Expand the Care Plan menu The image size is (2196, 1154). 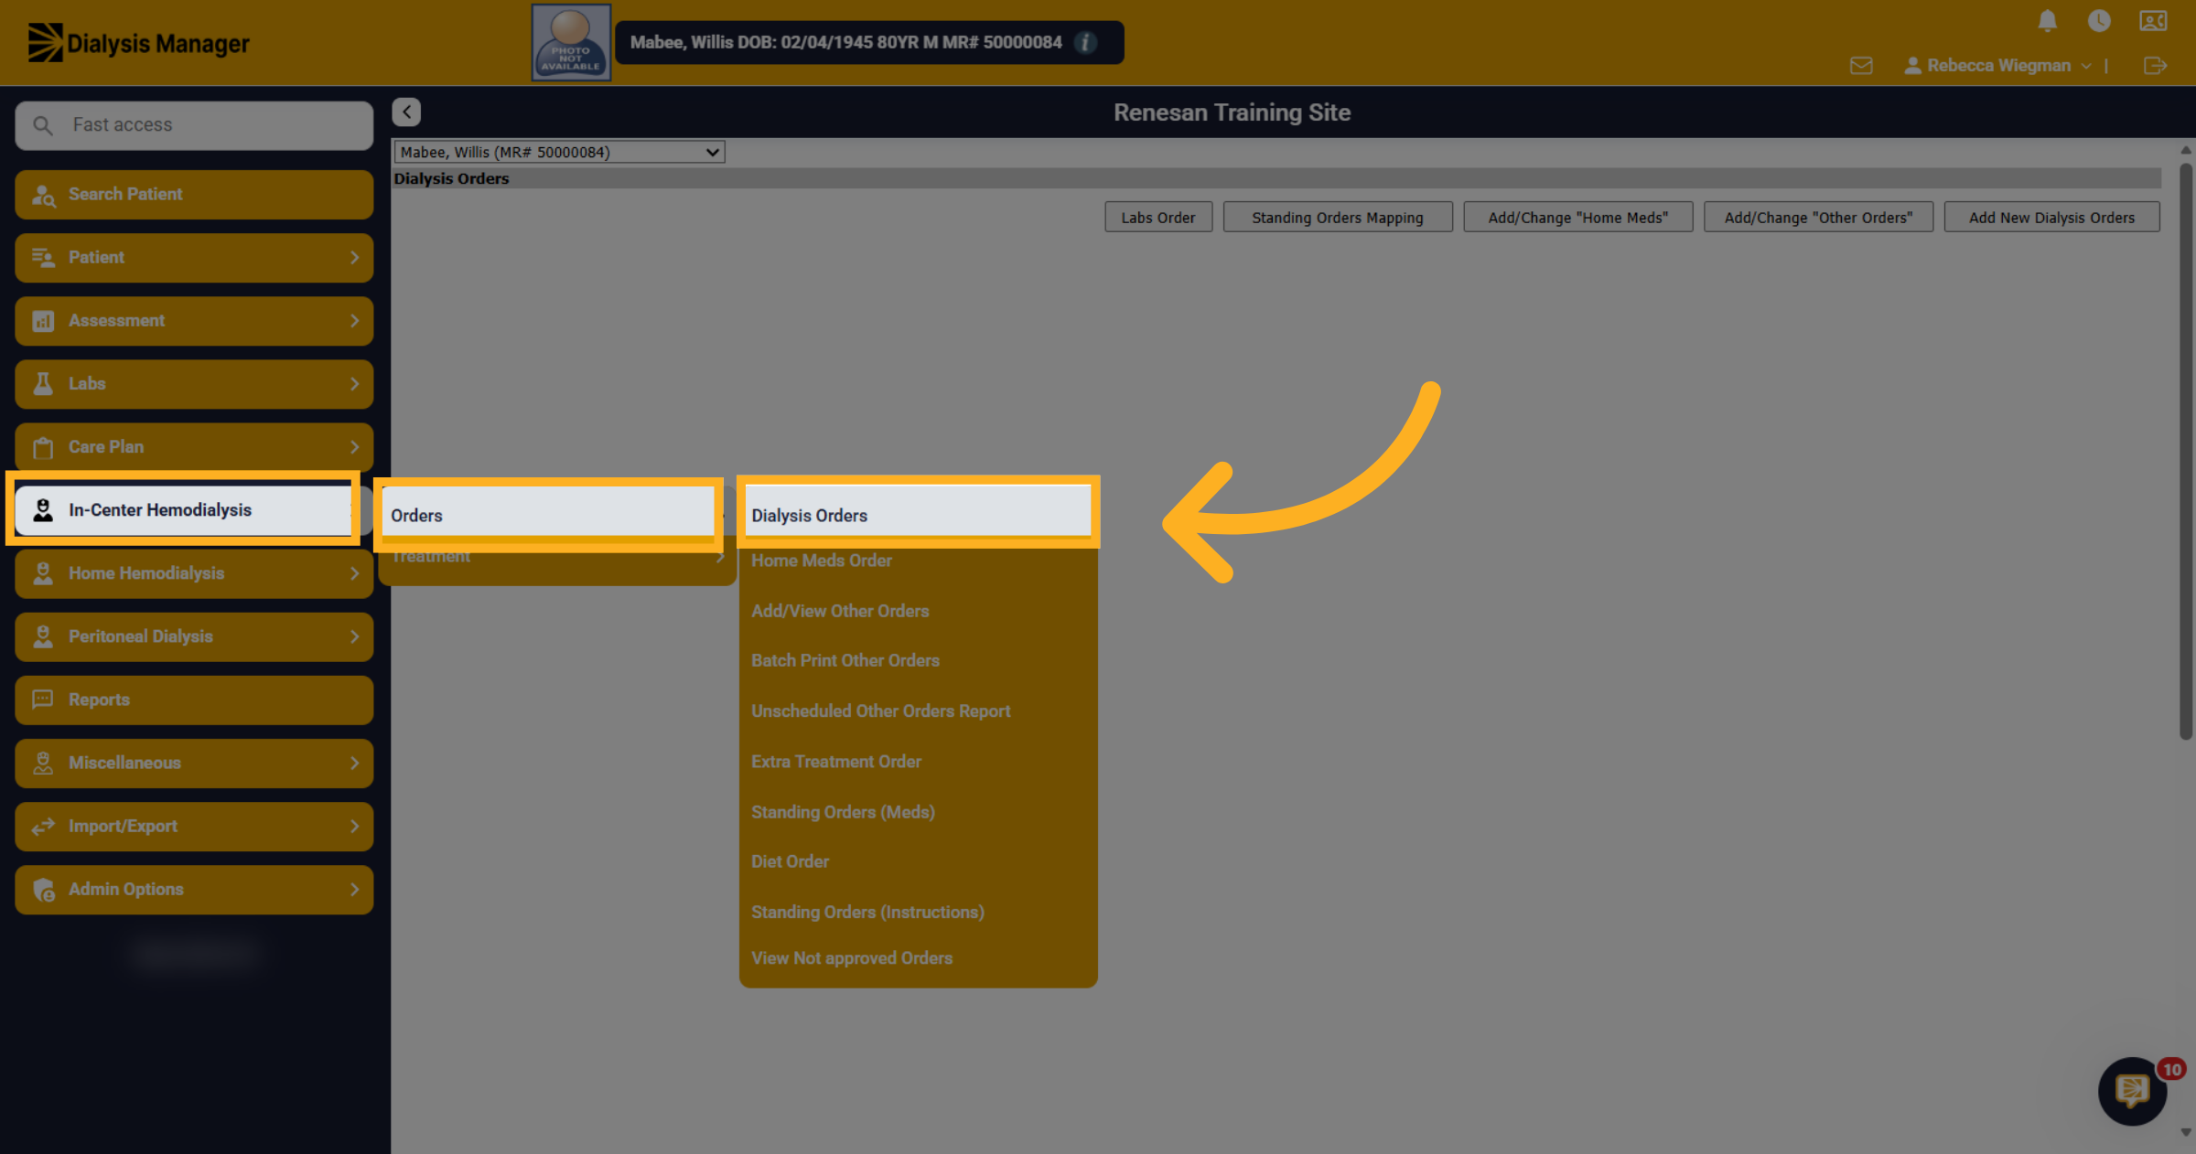click(x=194, y=446)
